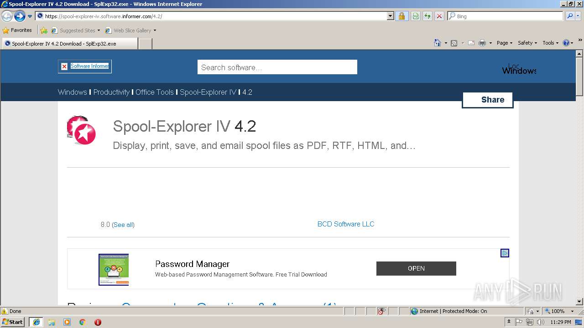The width and height of the screenshot is (584, 328).
Task: Refresh the page with green arrows icon
Action: [428, 16]
